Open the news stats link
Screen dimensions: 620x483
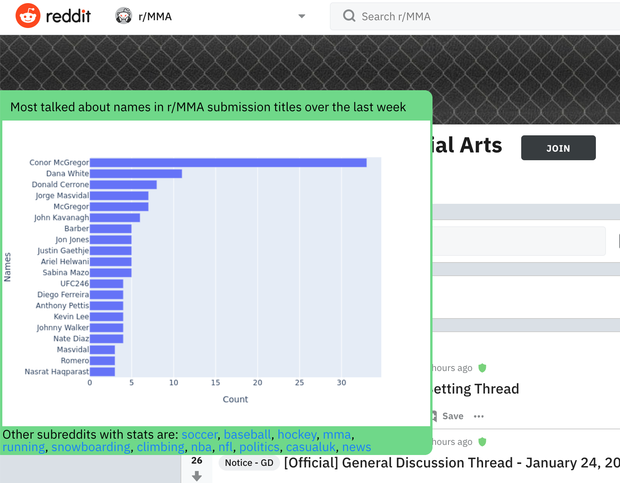click(x=357, y=447)
